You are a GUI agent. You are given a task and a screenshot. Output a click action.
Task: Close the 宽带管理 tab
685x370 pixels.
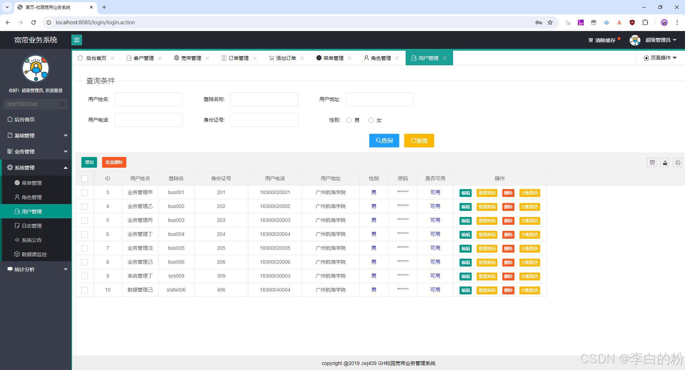point(207,58)
